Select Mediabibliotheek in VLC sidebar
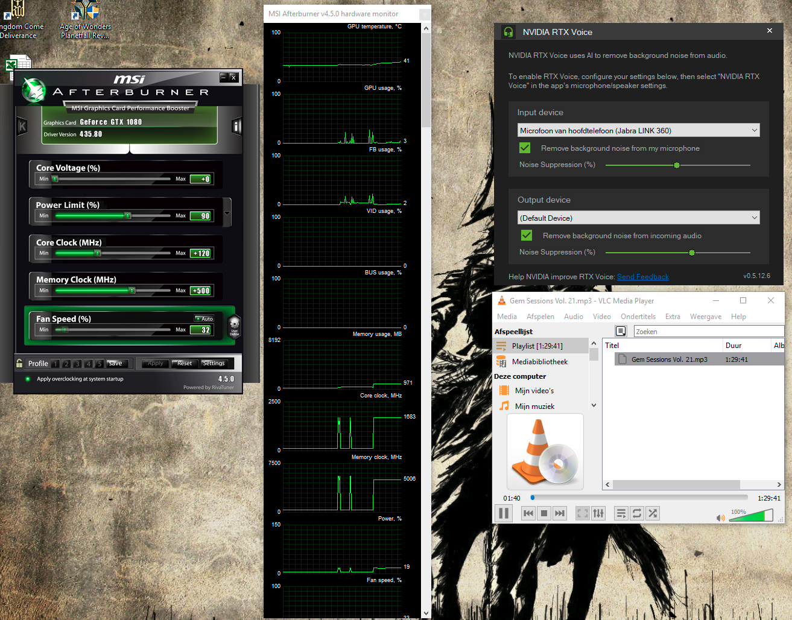 [540, 362]
